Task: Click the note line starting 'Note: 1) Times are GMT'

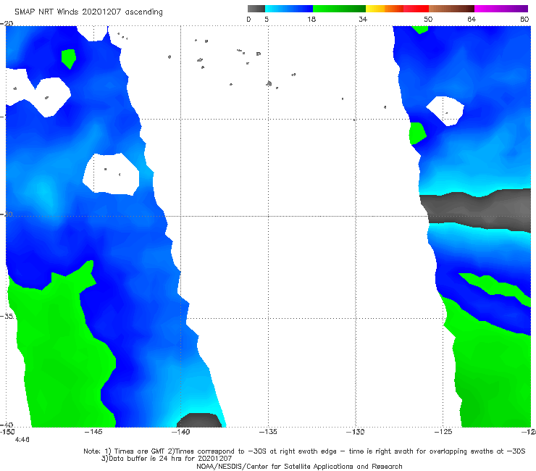Action: click(x=304, y=451)
